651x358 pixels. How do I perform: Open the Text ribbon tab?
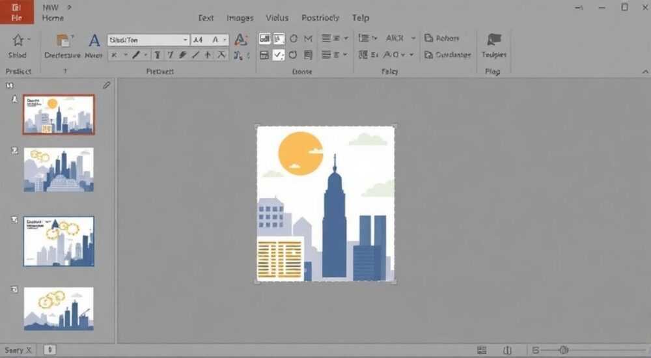[206, 18]
